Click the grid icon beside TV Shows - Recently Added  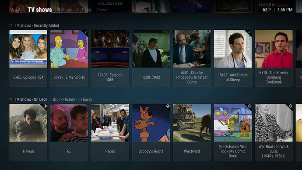[x=11, y=25]
